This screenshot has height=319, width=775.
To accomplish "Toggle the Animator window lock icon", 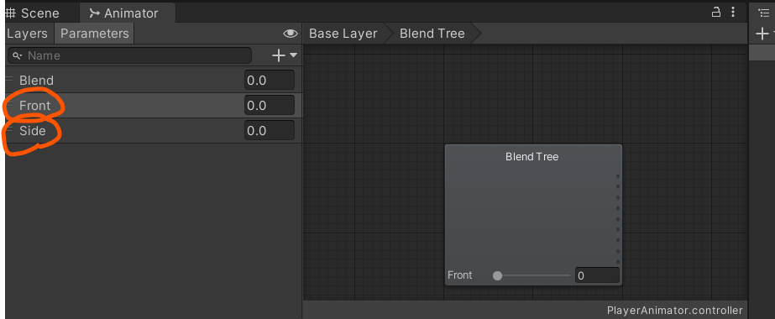I will click(x=715, y=12).
